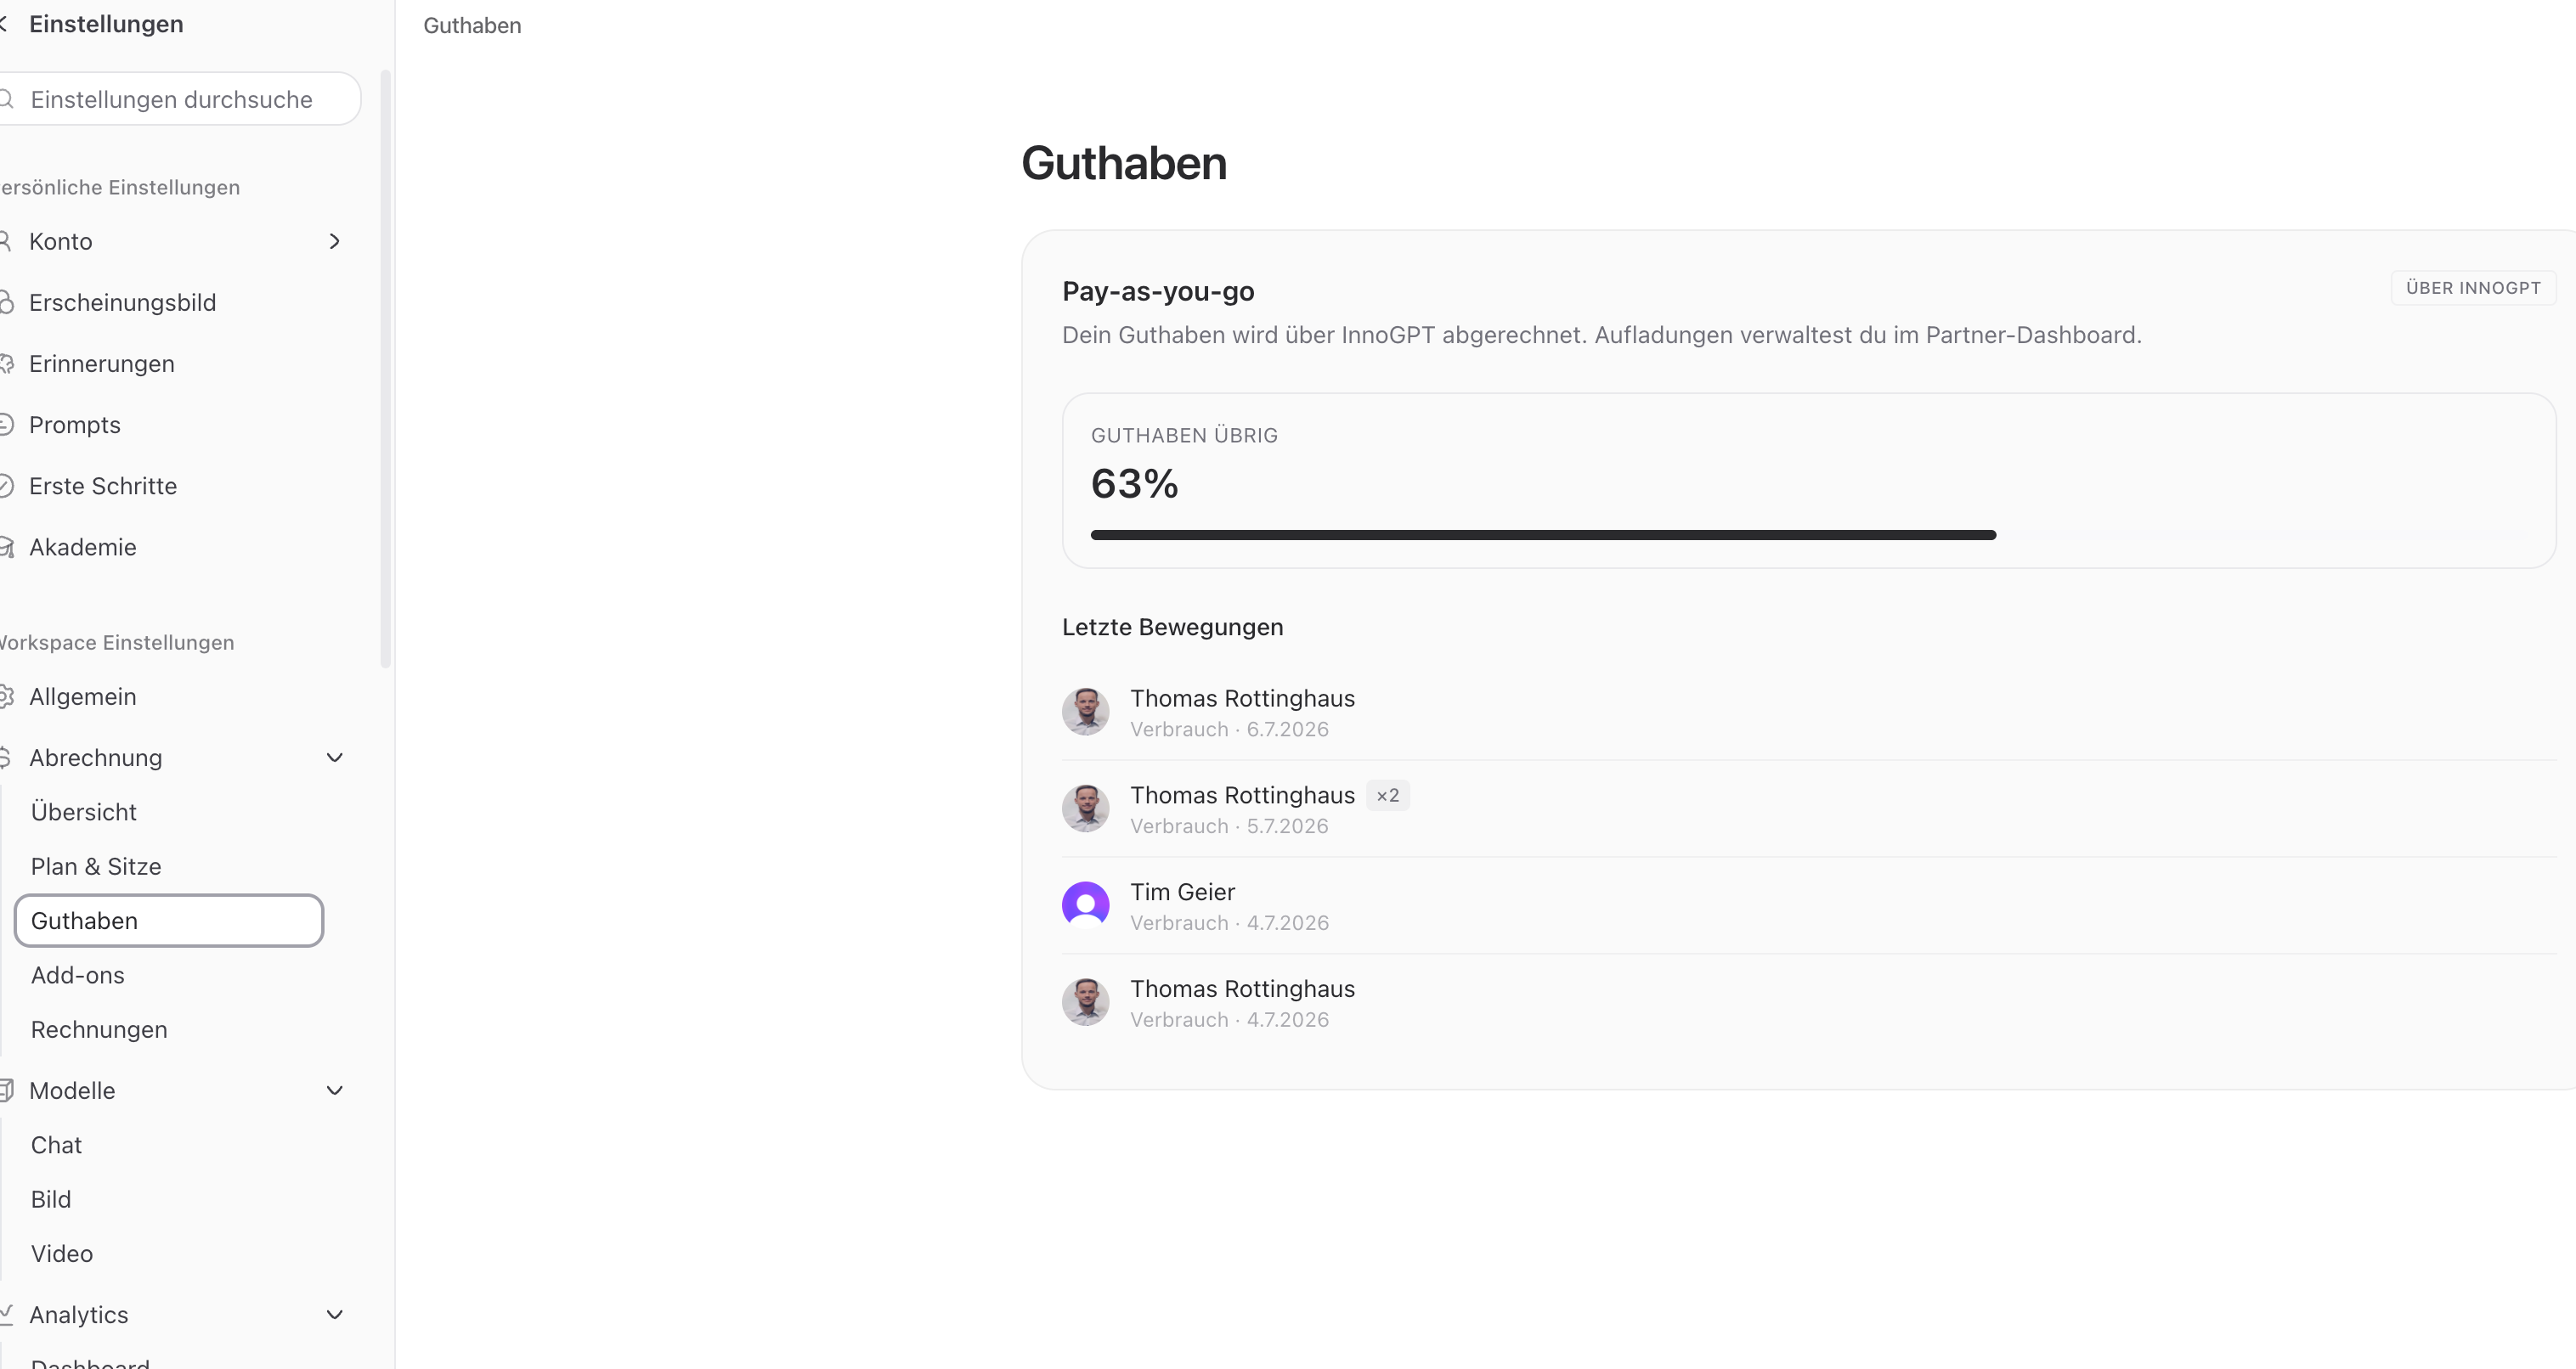Focus the Einstellungen durchsuchen search field
The image size is (2576, 1369).
coord(178,99)
